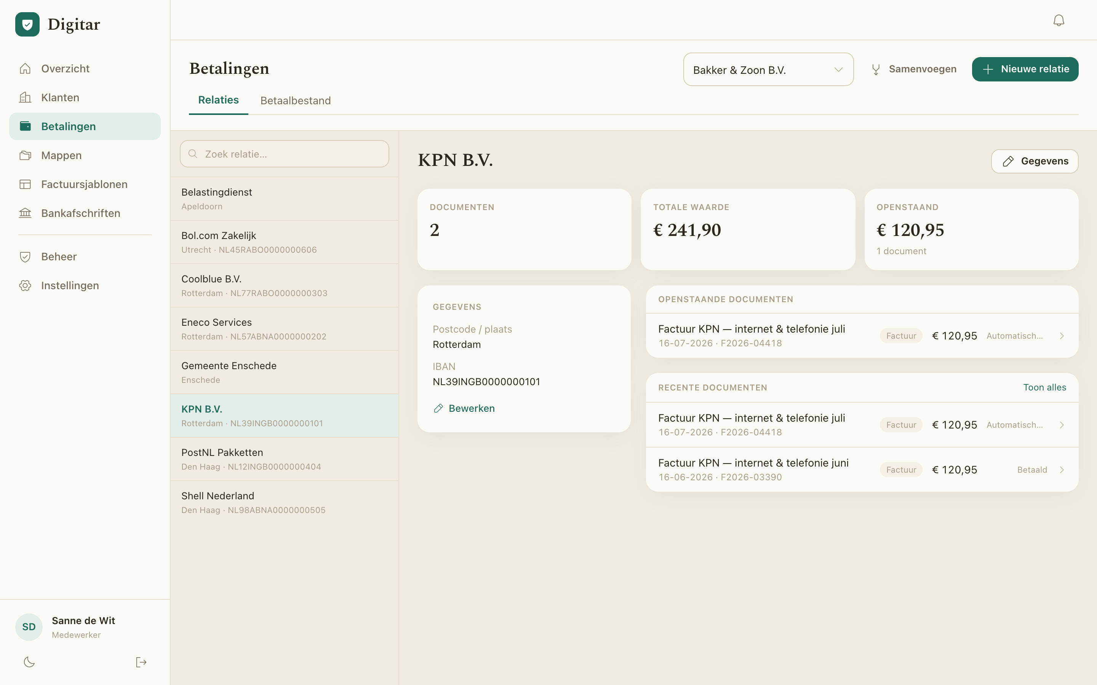Viewport: 1097px width, 685px height.
Task: Select Eneco Services in the relation list
Action: click(284, 329)
